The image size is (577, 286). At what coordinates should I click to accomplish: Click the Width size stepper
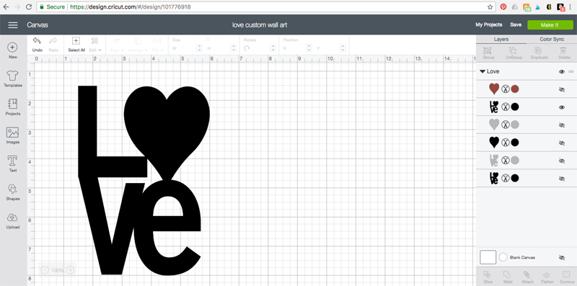(199, 48)
